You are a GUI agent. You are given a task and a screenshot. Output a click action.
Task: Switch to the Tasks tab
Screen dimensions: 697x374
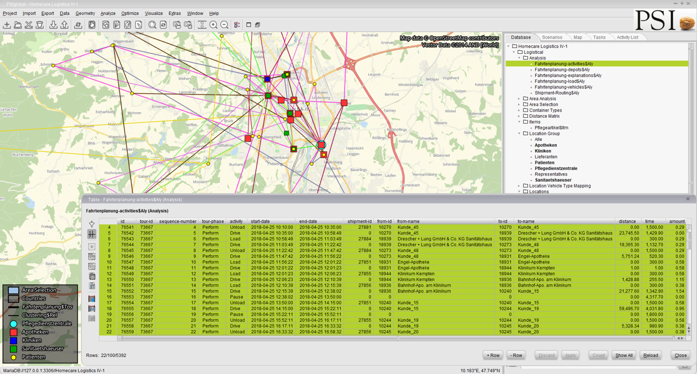coord(599,37)
